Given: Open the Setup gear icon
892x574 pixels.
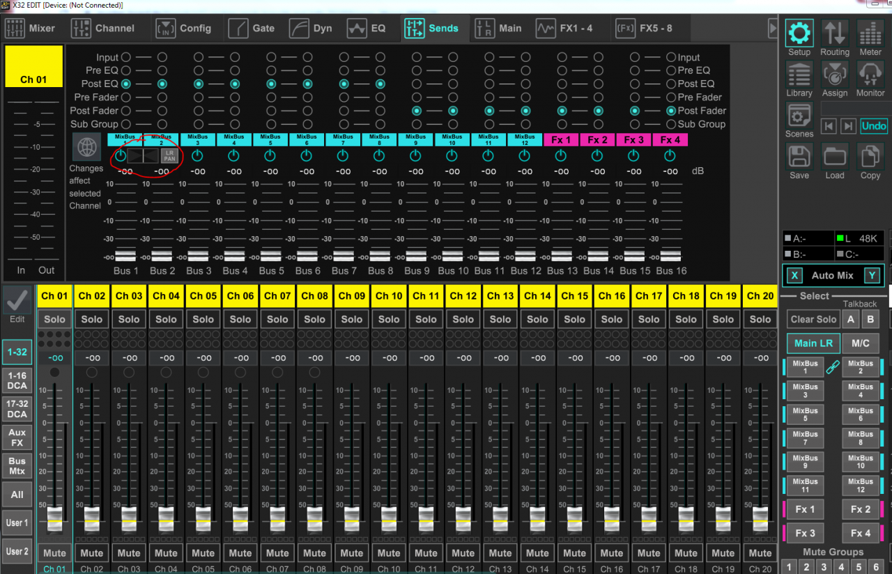Looking at the screenshot, I should tap(799, 33).
